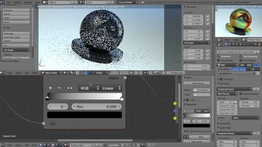Image resolution: width=262 pixels, height=147 pixels.
Task: Select the compositing nodes tree type icon
Action: [x=45, y=145]
